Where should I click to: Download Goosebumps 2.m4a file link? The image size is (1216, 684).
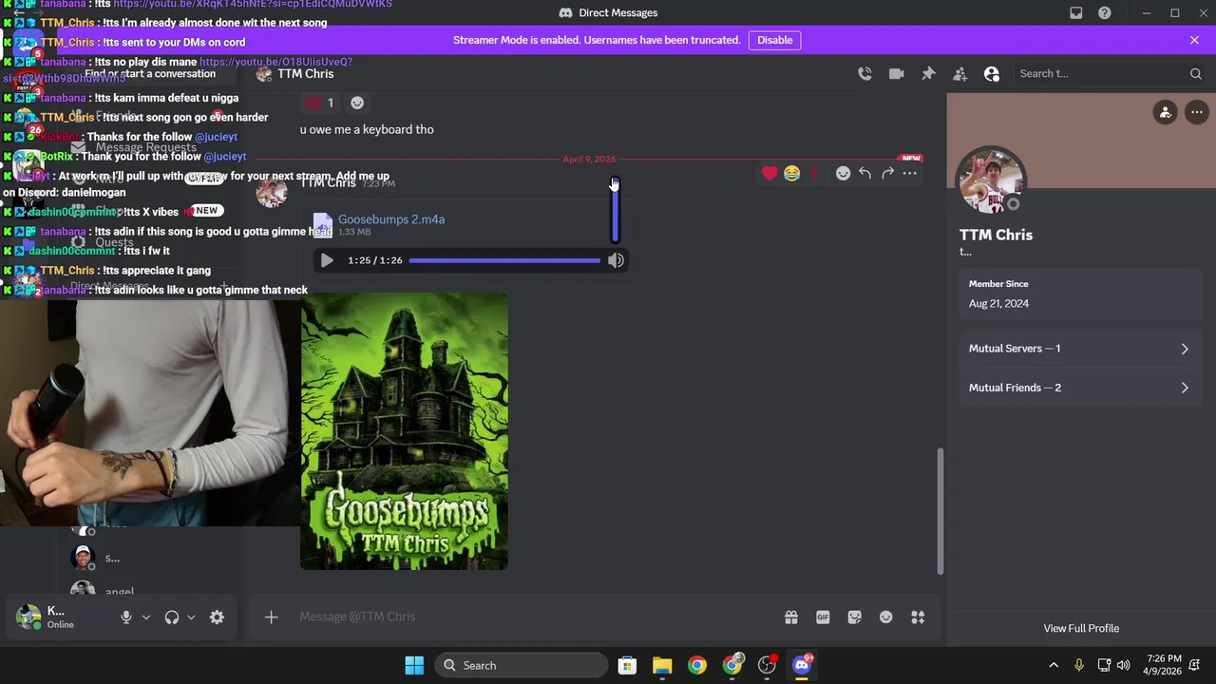pyautogui.click(x=391, y=219)
